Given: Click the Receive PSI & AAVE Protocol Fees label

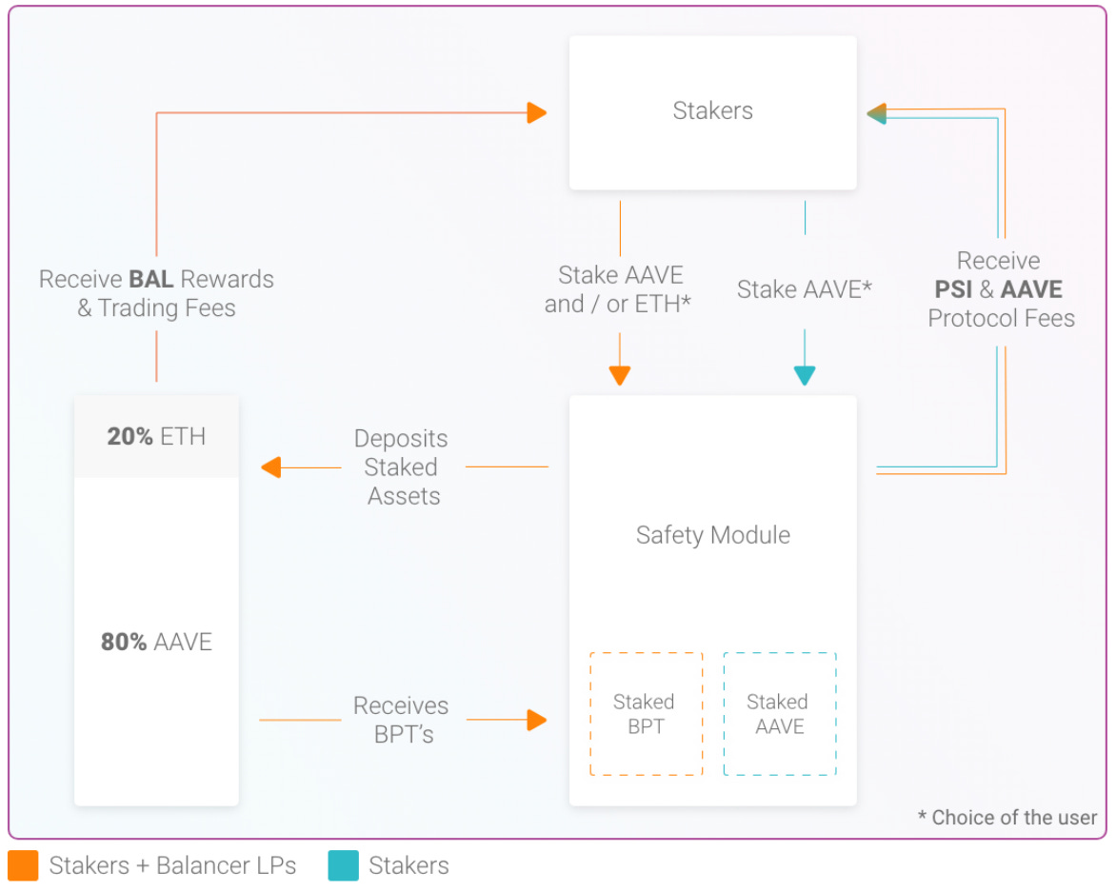Looking at the screenshot, I should [x=1001, y=289].
